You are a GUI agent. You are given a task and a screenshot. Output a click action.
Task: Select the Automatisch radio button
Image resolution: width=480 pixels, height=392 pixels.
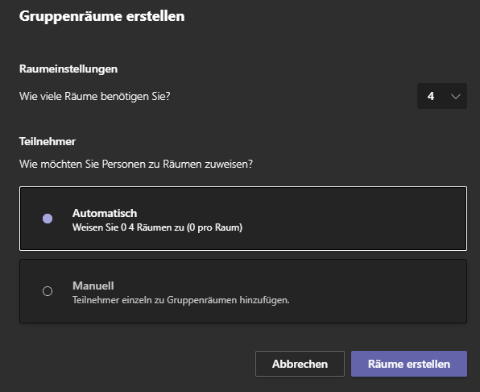(48, 219)
